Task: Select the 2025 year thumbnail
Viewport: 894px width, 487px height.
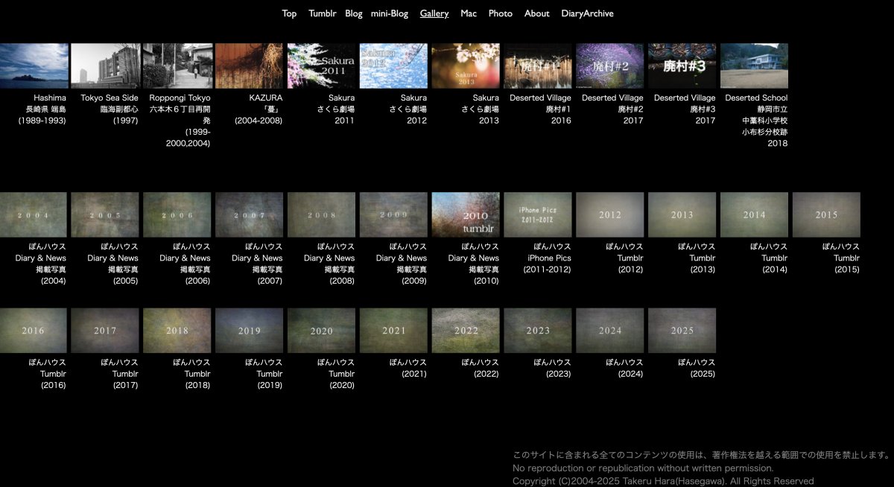Action: (x=682, y=331)
